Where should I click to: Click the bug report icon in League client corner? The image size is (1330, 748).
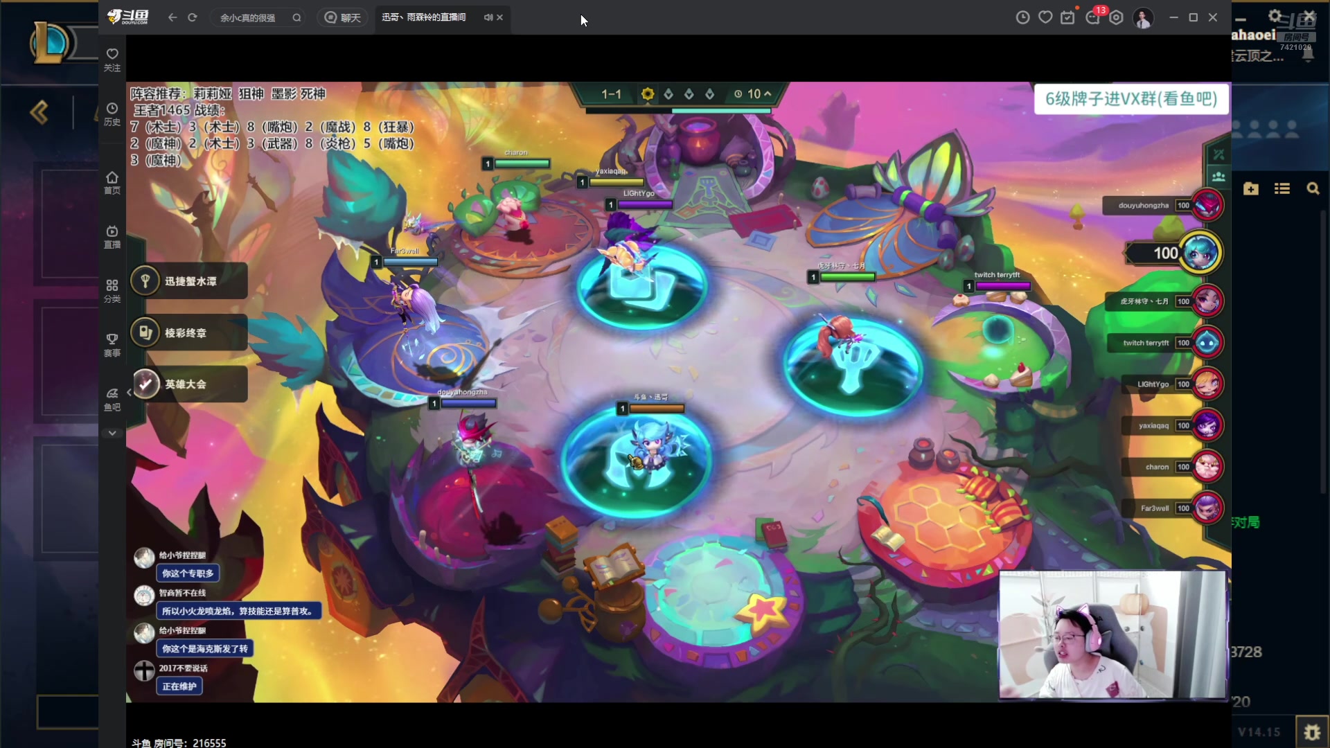[1311, 732]
